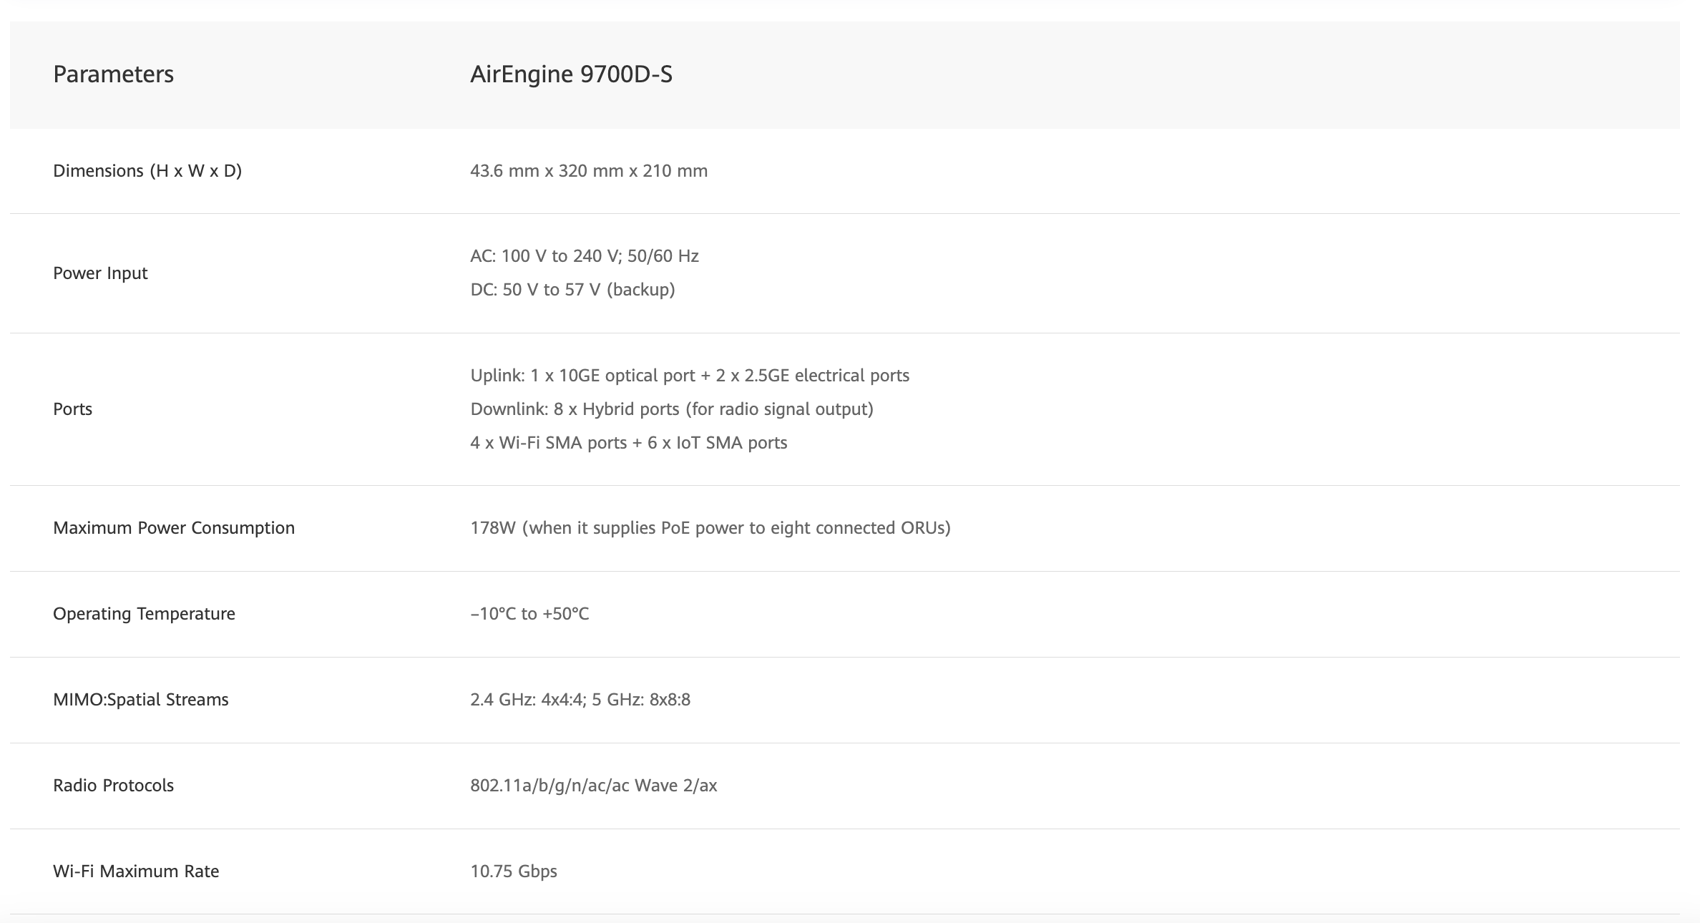Click the 10.75 Gbps maximum rate value
The image size is (1700, 923).
coord(513,871)
